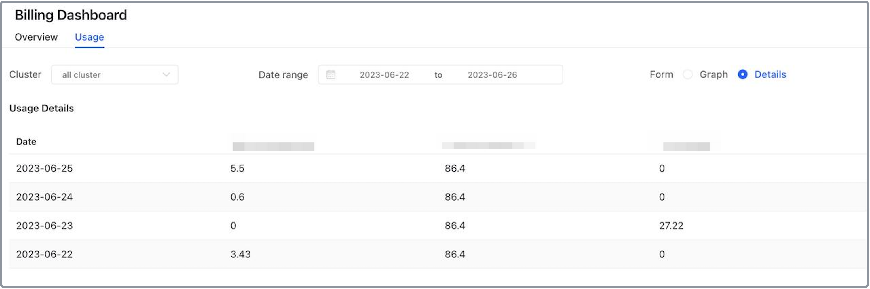Select the Graph radio button
The height and width of the screenshot is (289, 870).
point(687,74)
